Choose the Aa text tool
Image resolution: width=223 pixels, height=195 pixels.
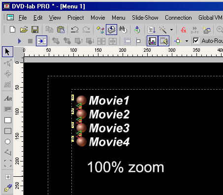(8, 98)
